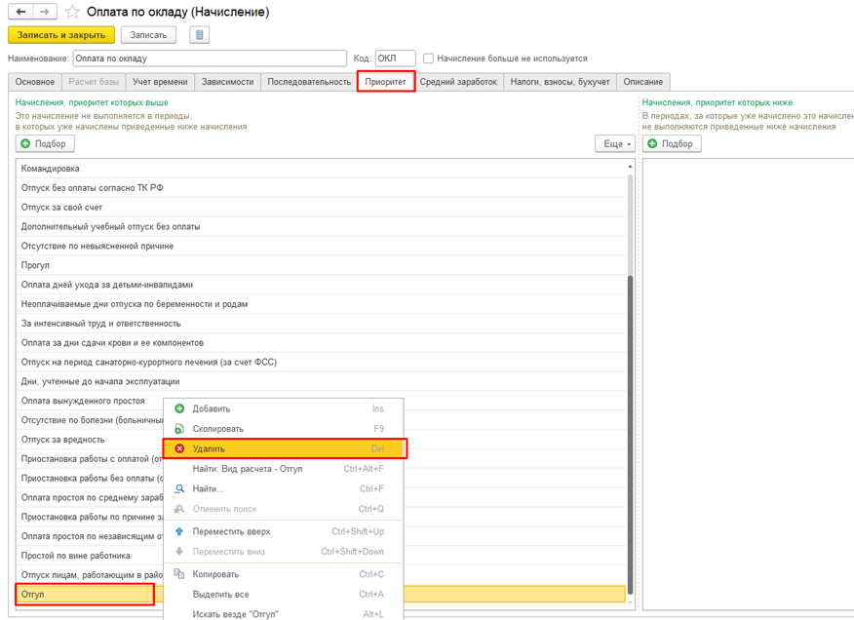This screenshot has height=620, width=854.
Task: Select Отпуск на период санаторно-курортного лечения
Action: [x=322, y=363]
